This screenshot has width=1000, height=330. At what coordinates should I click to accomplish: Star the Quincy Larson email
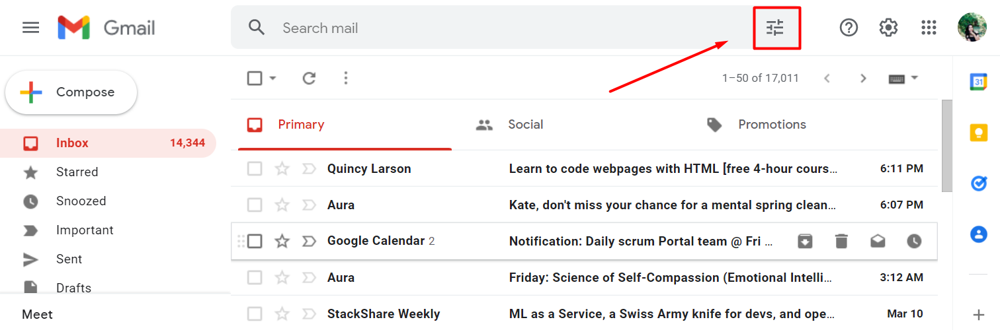282,169
